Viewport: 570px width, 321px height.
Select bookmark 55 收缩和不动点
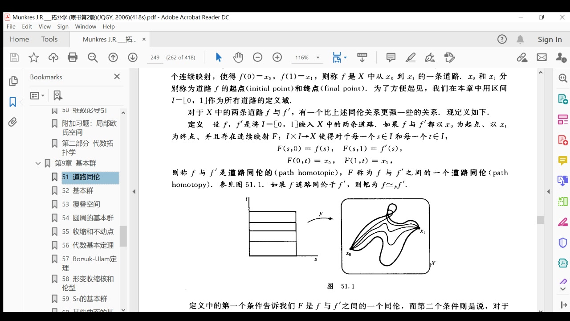click(x=88, y=232)
